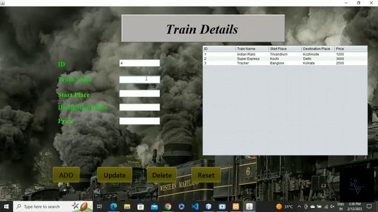The width and height of the screenshot is (378, 212).
Task: Open the notification center icon
Action: [x=369, y=207]
